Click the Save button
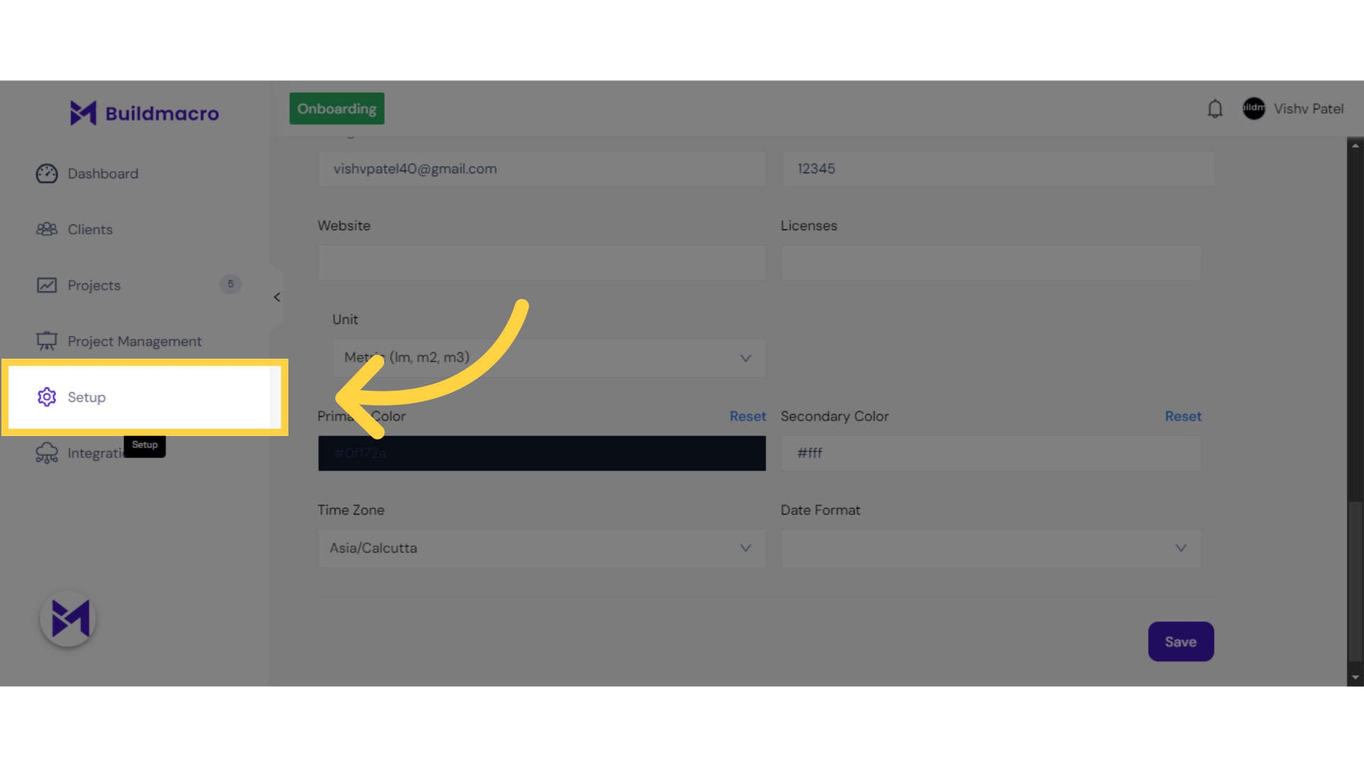This screenshot has height=767, width=1364. click(1181, 642)
